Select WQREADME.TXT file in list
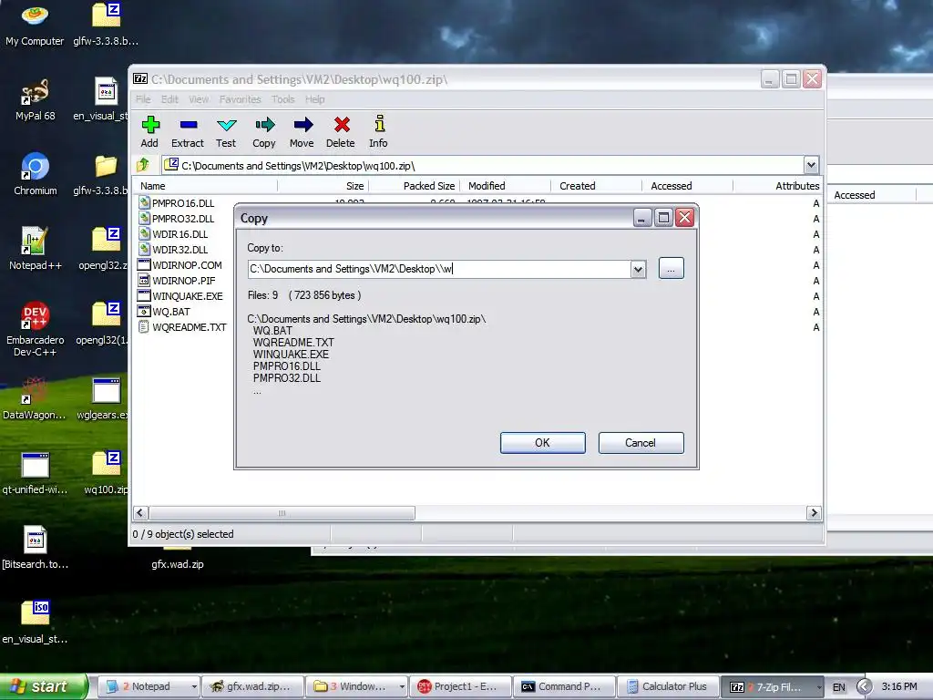The image size is (933, 700). [x=182, y=327]
